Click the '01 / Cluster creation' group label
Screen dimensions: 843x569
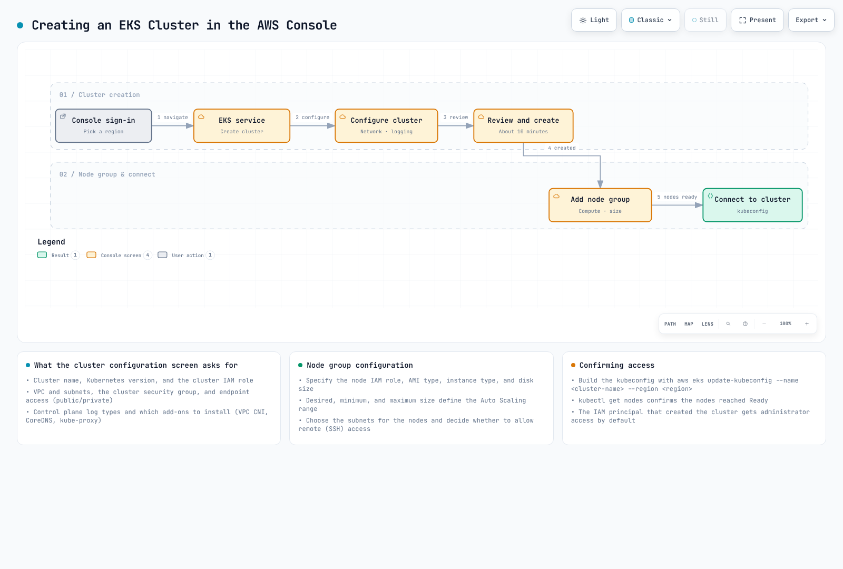(100, 95)
